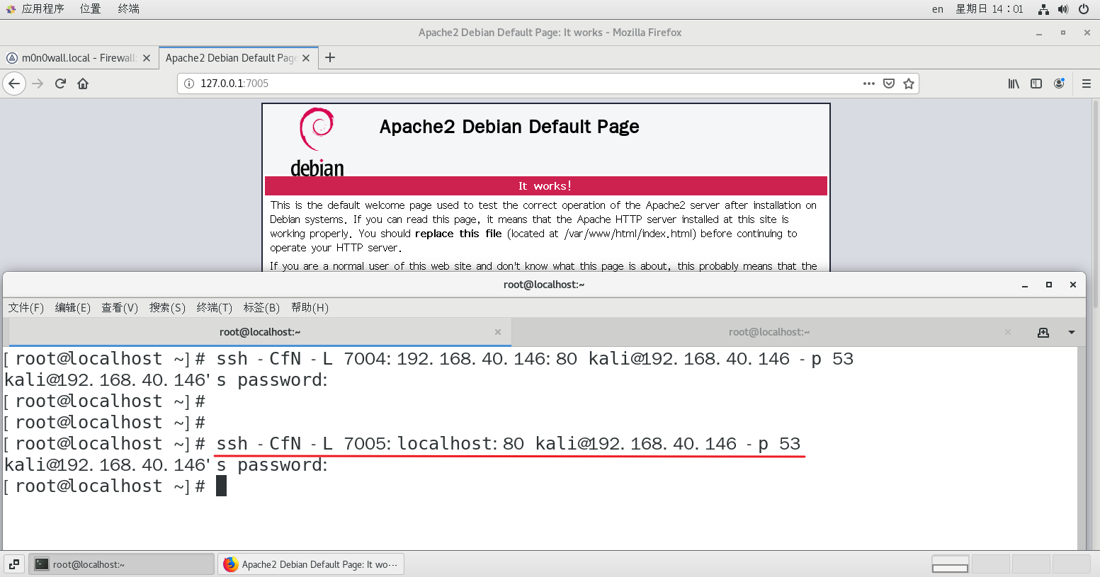Open the 应用程序 menu
This screenshot has width=1100, height=577.
[35, 9]
